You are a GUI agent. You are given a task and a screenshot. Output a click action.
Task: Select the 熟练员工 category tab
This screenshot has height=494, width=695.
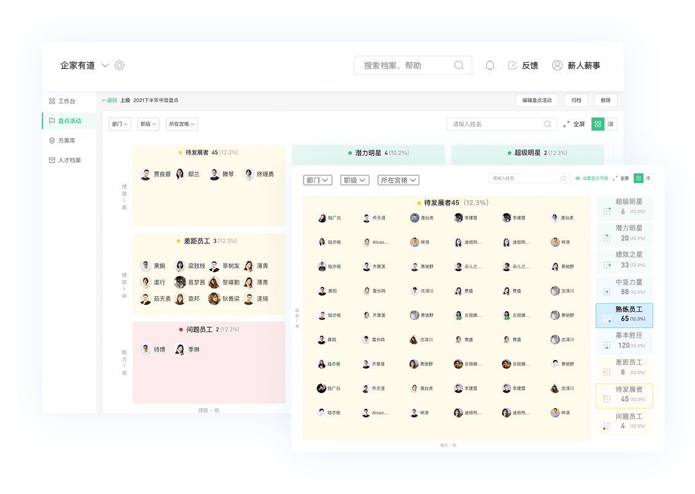click(x=624, y=315)
